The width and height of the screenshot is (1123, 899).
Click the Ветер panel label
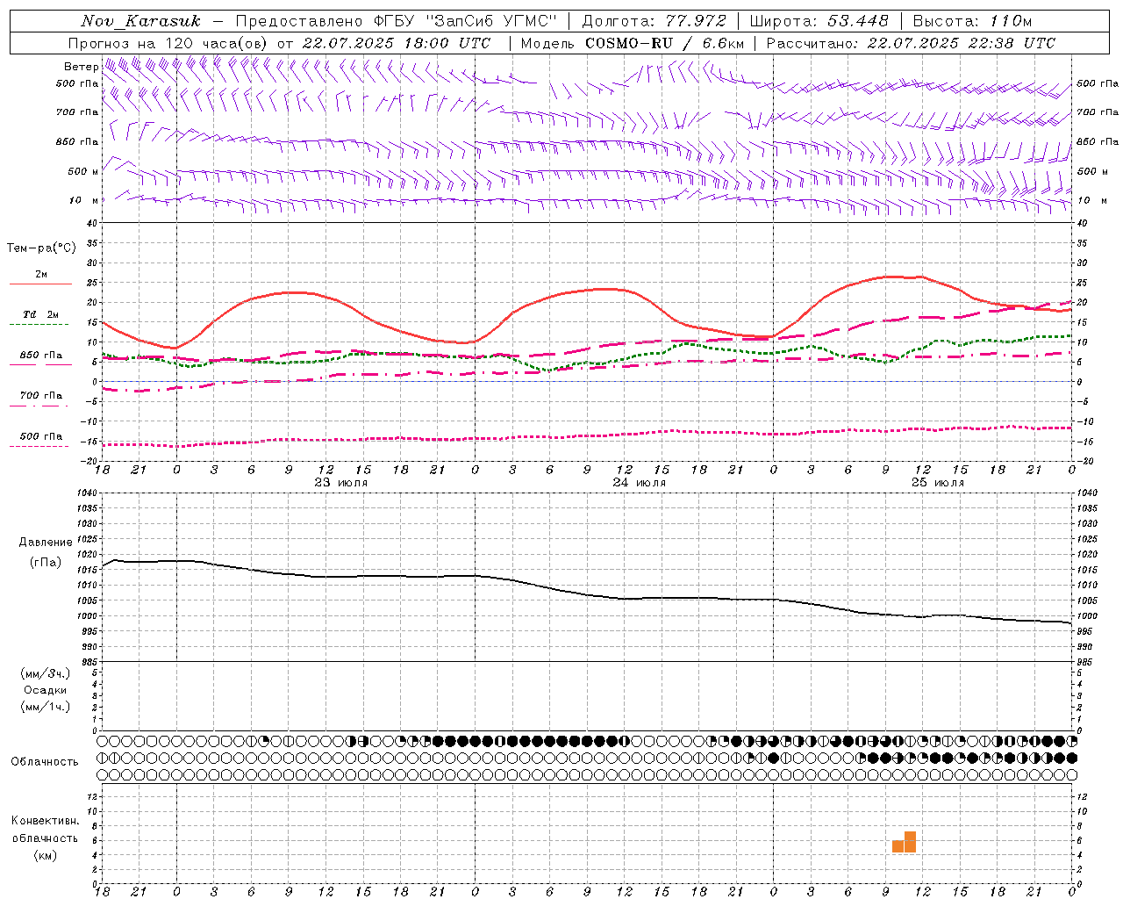click(x=81, y=67)
